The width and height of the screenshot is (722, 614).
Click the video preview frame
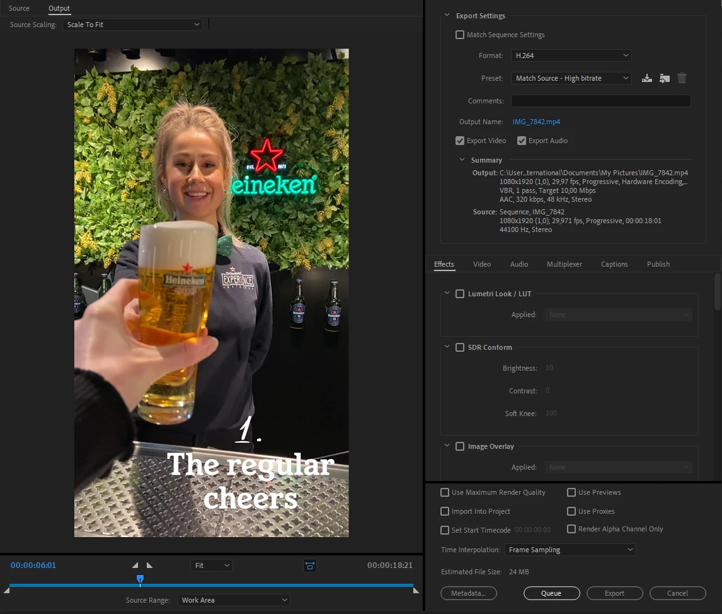coord(211,293)
